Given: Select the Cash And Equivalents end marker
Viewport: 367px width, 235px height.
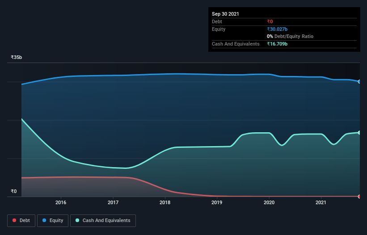Looking at the screenshot, I should [x=359, y=133].
